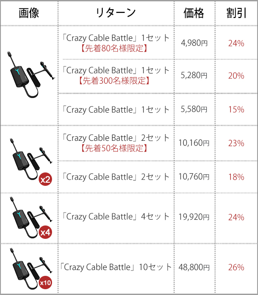Viewport: 258px width, 295px height.
Task: Select the 4-set product thumbnail
Action: 31,217
